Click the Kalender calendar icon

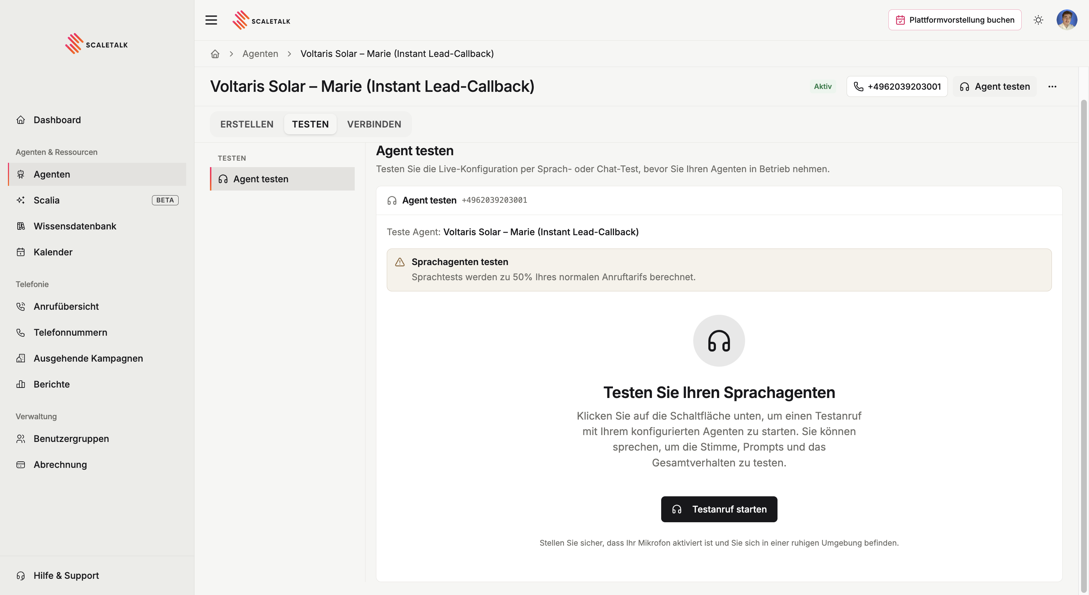click(x=21, y=252)
